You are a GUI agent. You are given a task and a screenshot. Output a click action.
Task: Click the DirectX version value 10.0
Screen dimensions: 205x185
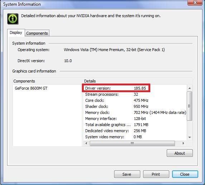(x=68, y=61)
